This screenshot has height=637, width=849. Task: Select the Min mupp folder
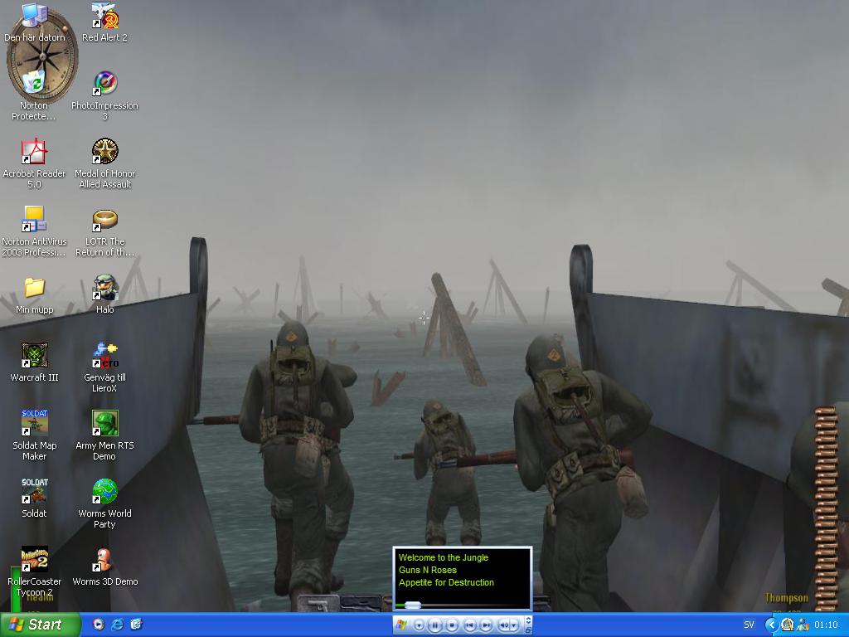(x=34, y=294)
